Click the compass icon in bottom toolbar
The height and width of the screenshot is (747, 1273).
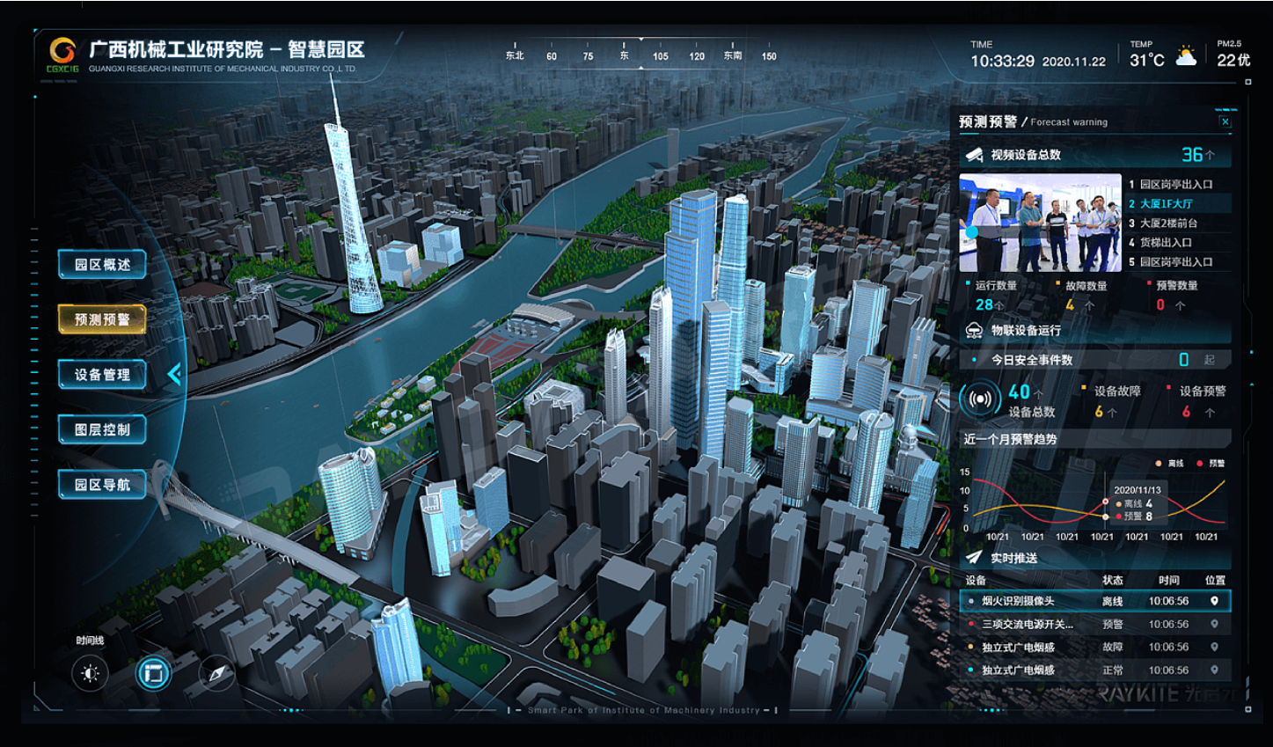[x=216, y=674]
